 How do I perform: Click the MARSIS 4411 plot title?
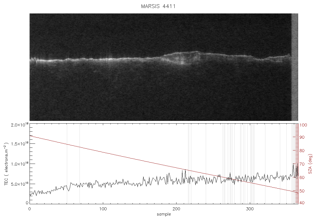pyautogui.click(x=158, y=6)
